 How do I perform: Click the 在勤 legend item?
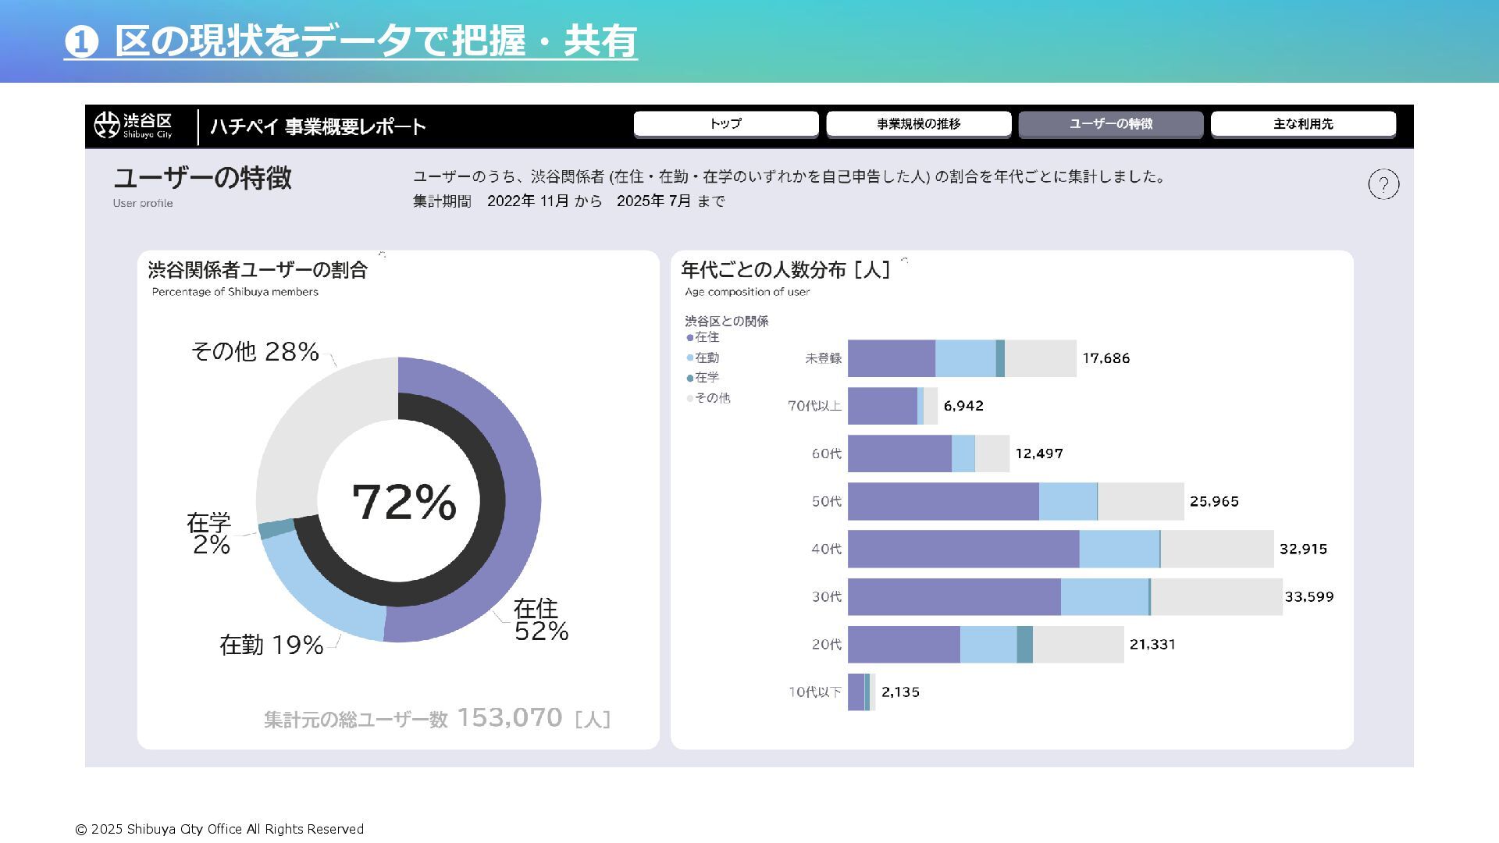pyautogui.click(x=707, y=357)
